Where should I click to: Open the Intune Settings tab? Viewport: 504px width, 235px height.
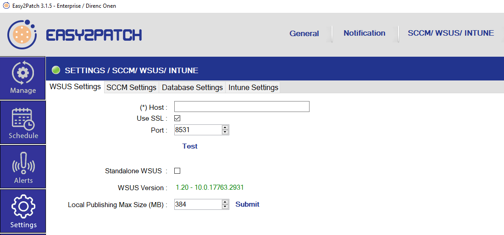[x=253, y=87]
